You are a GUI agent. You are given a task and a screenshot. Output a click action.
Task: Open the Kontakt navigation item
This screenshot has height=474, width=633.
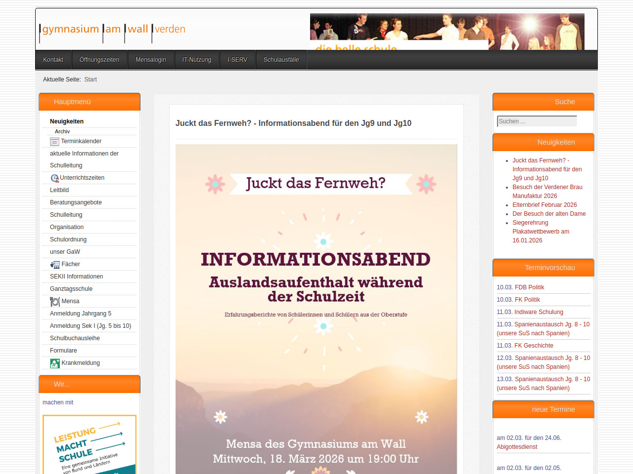(x=53, y=60)
